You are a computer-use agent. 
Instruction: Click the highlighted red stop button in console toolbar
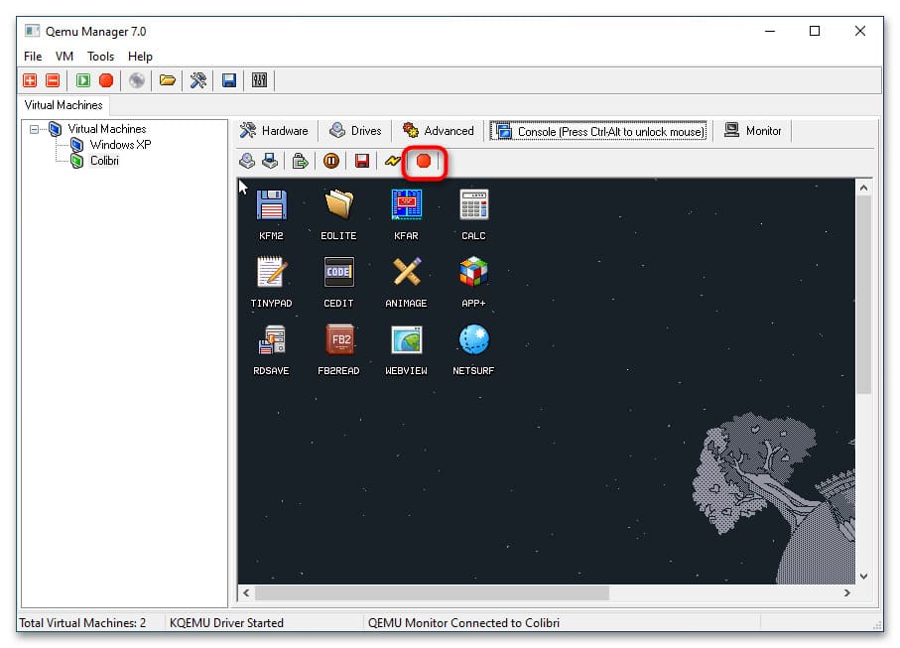pyautogui.click(x=424, y=161)
